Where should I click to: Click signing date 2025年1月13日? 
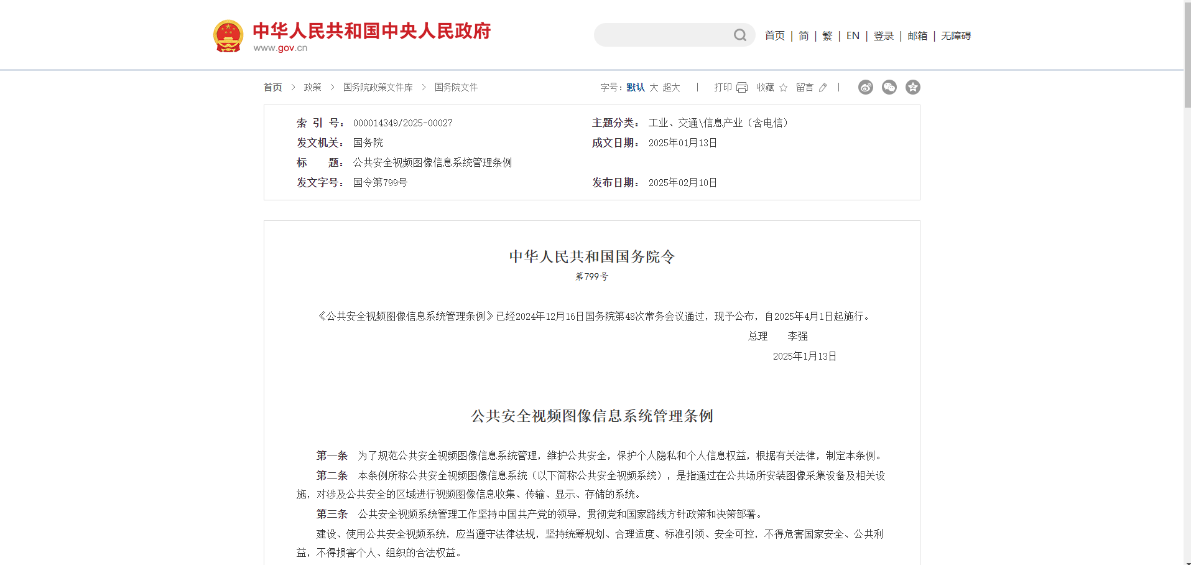805,356
